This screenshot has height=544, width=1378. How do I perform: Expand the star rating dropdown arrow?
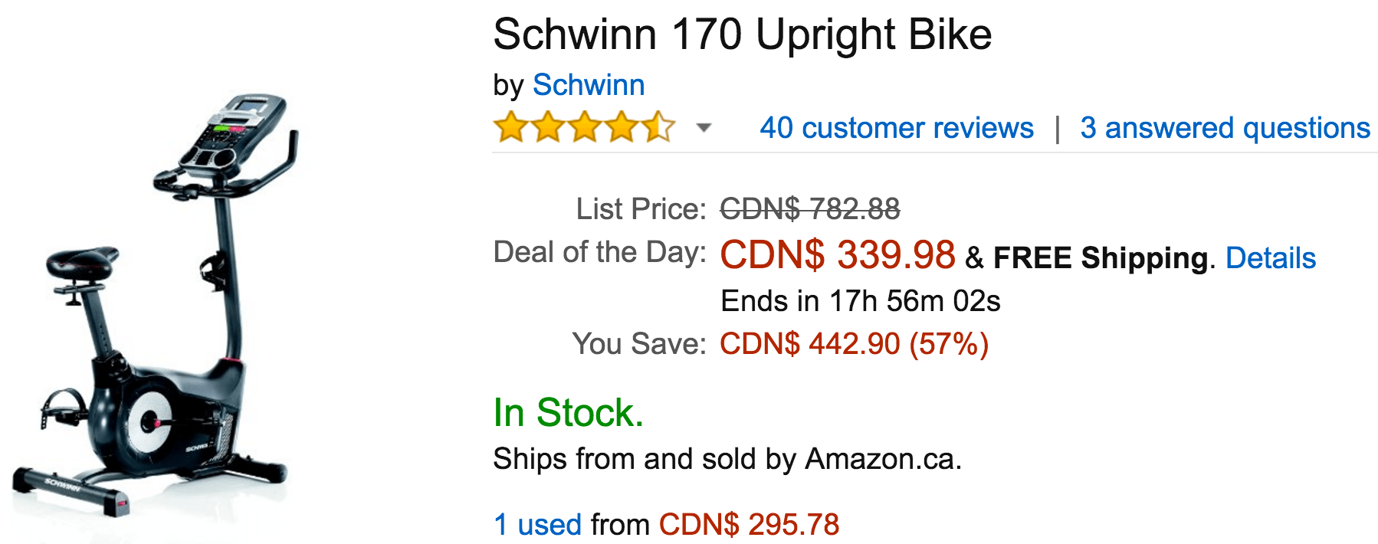pyautogui.click(x=704, y=128)
